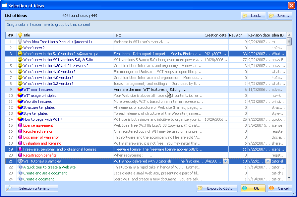The image size is (297, 197).
Task: Click the diamond icon beside "License agreement"
Action: (20, 125)
